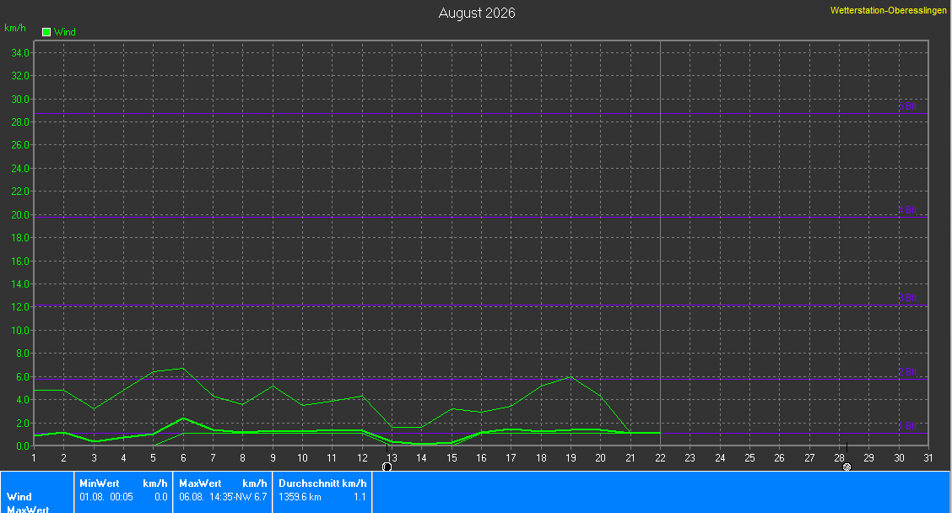
Task: Click day '1' on the date axis
Action: (x=34, y=458)
